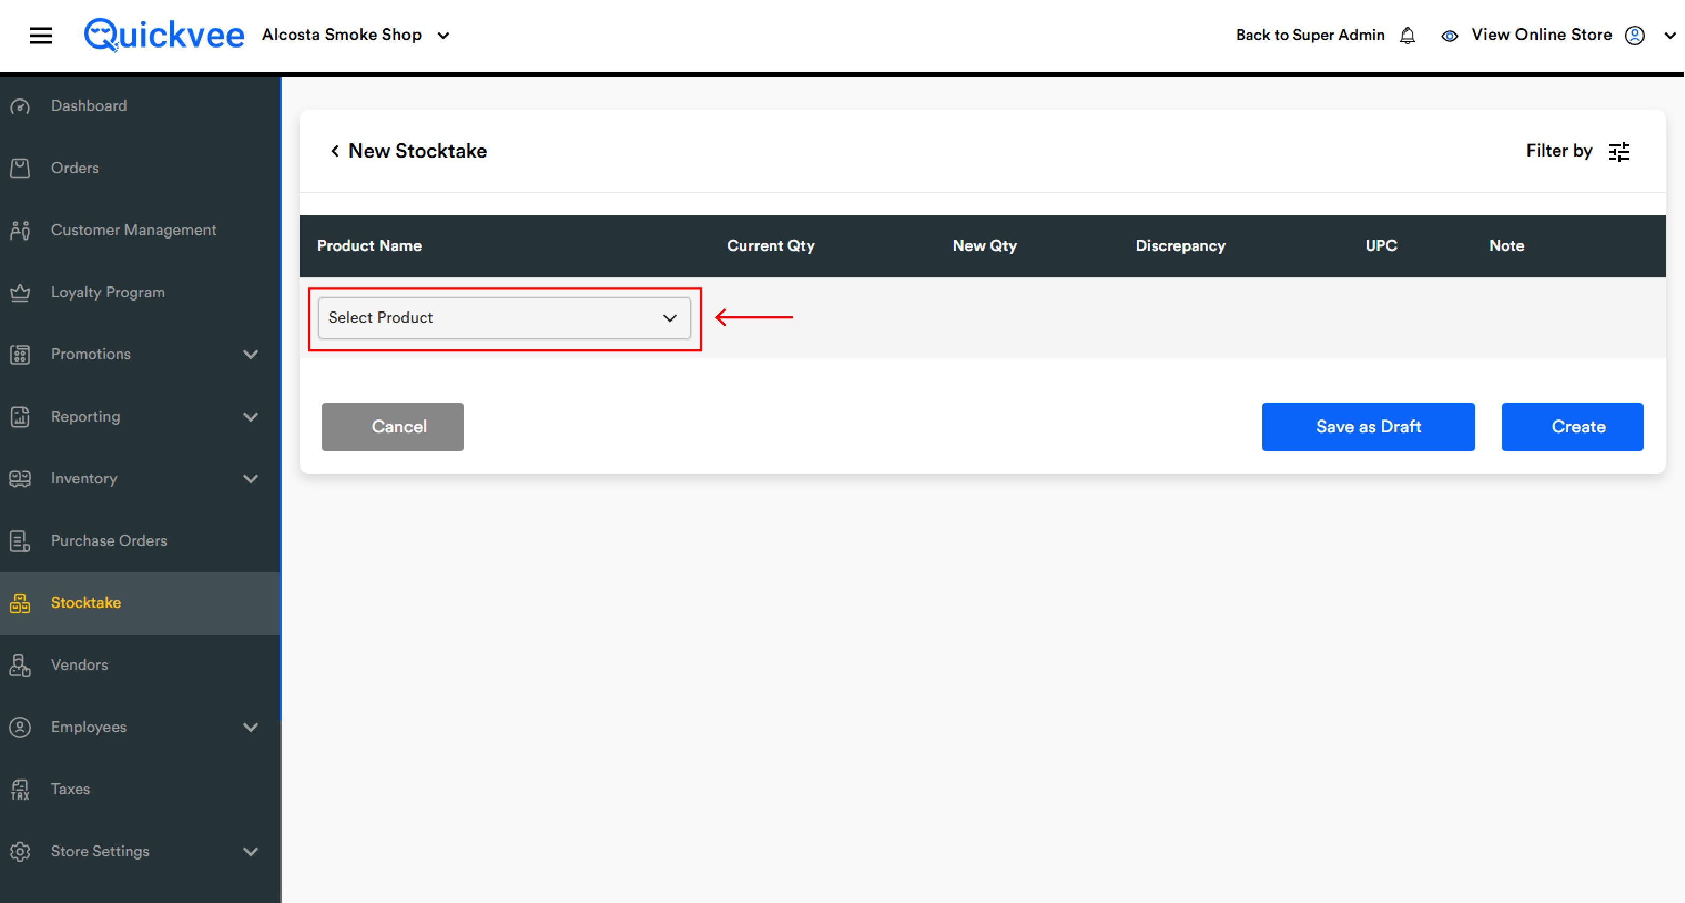Open the Select Product dropdown
1685x903 pixels.
coord(504,318)
